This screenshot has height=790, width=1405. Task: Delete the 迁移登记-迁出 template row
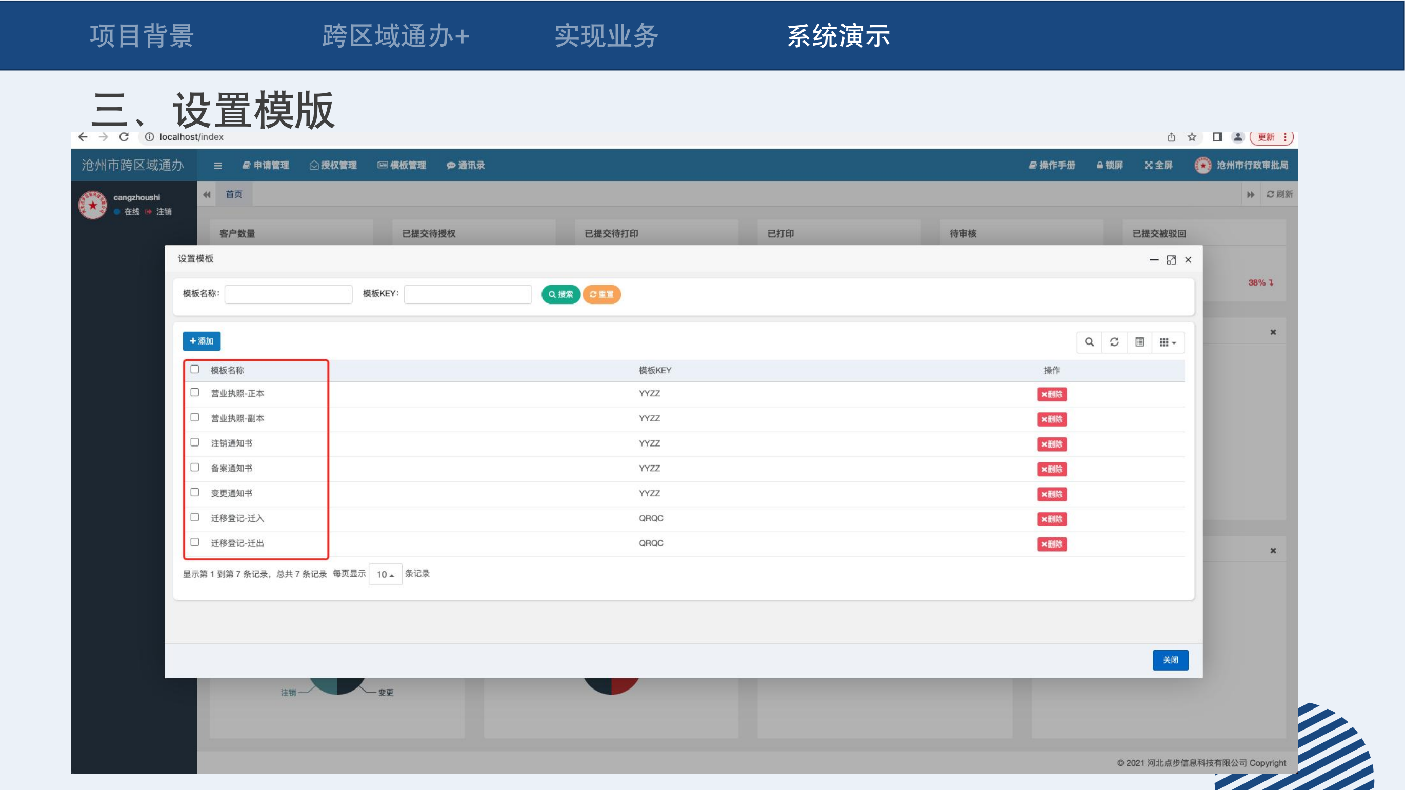click(1052, 544)
